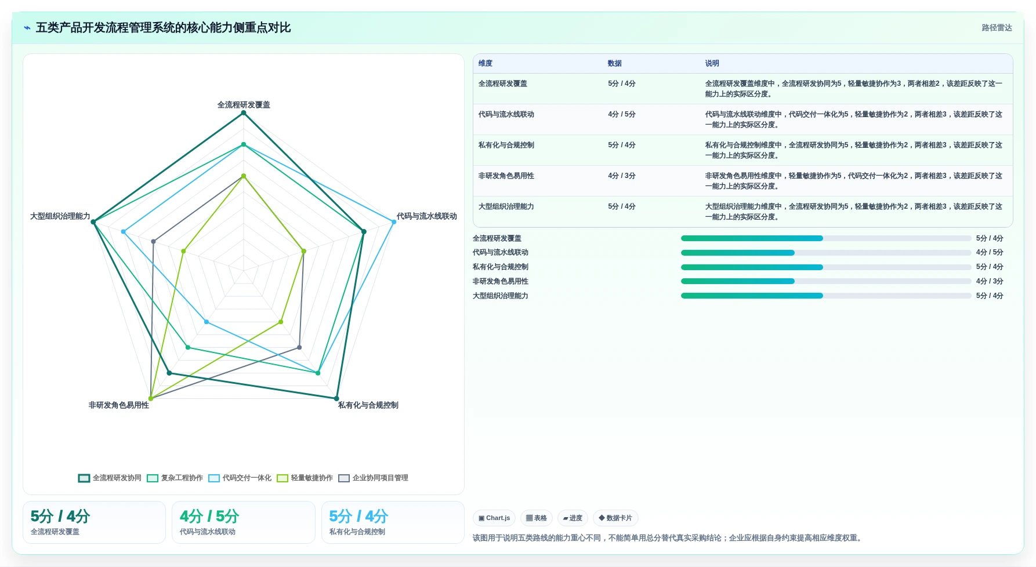1036x567 pixels.
Task: Select 代码与流水线联动 table row name
Action: click(506, 114)
